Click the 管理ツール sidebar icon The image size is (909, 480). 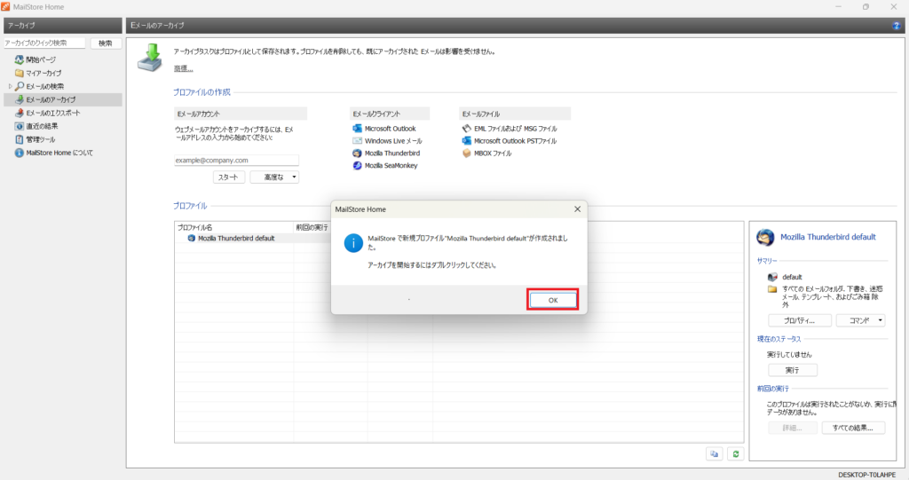[x=20, y=139]
